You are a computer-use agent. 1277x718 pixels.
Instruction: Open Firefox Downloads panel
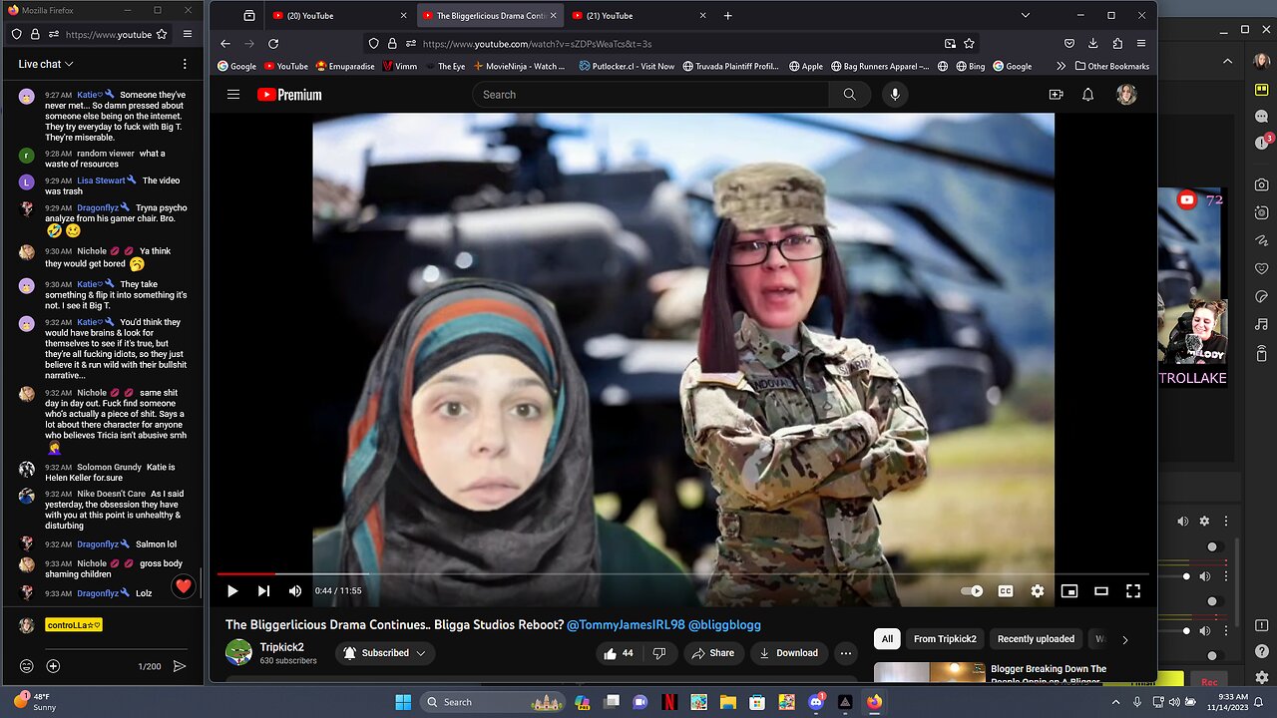(x=1093, y=44)
